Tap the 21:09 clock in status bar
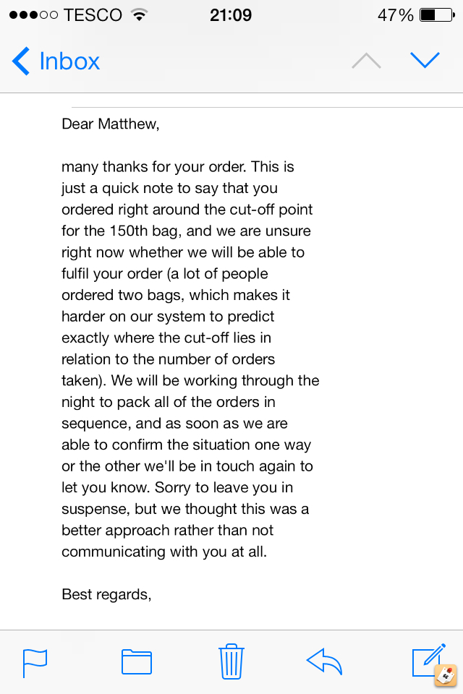 (231, 15)
